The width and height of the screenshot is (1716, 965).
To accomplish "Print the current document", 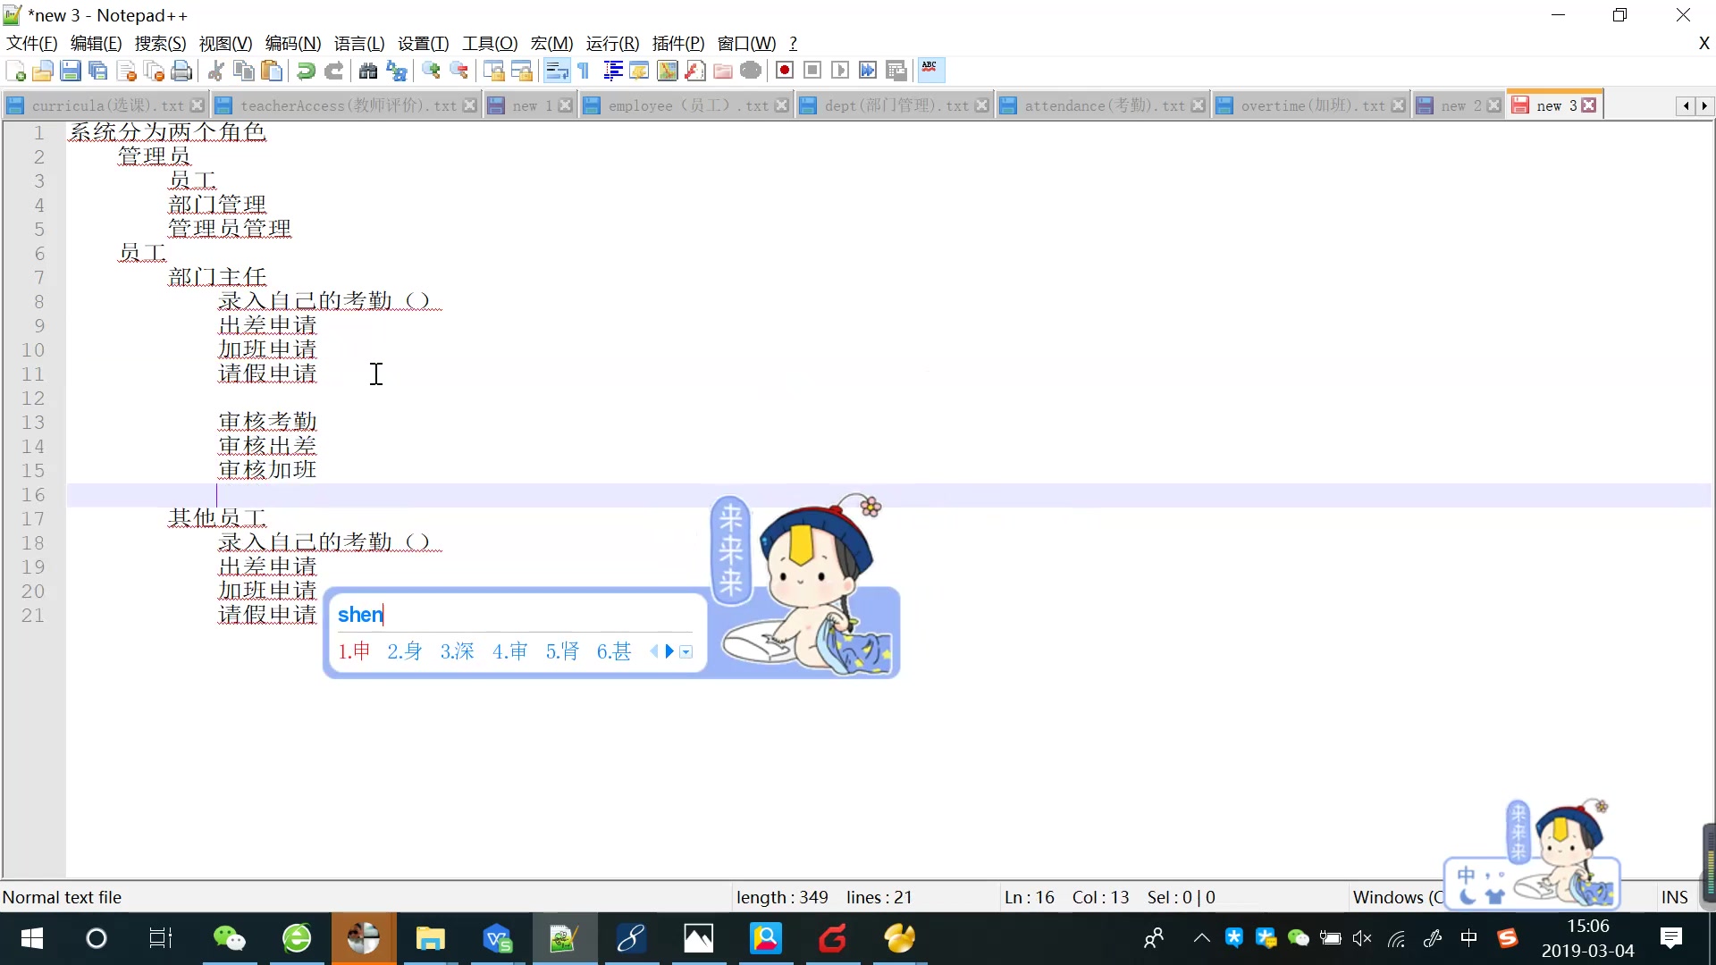I will click(181, 71).
